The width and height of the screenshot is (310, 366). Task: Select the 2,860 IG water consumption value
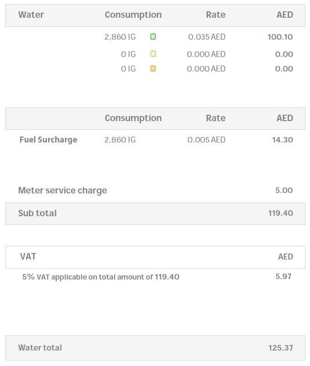[x=120, y=37]
